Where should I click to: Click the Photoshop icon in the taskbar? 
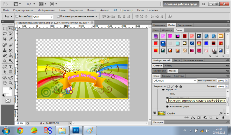click(77, 130)
